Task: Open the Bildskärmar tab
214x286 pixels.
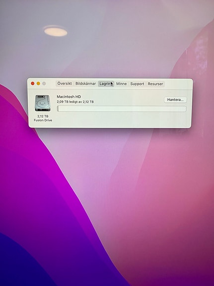Action: click(x=85, y=84)
